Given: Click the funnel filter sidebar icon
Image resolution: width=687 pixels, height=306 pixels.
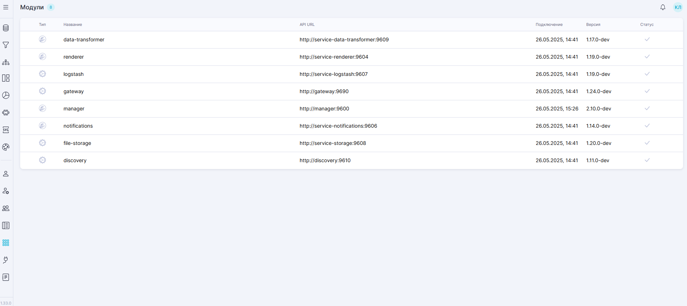Looking at the screenshot, I should point(6,45).
